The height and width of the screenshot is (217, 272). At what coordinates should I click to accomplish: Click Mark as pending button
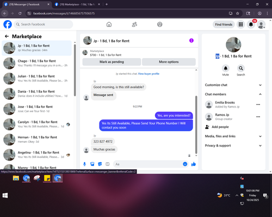[112, 62]
